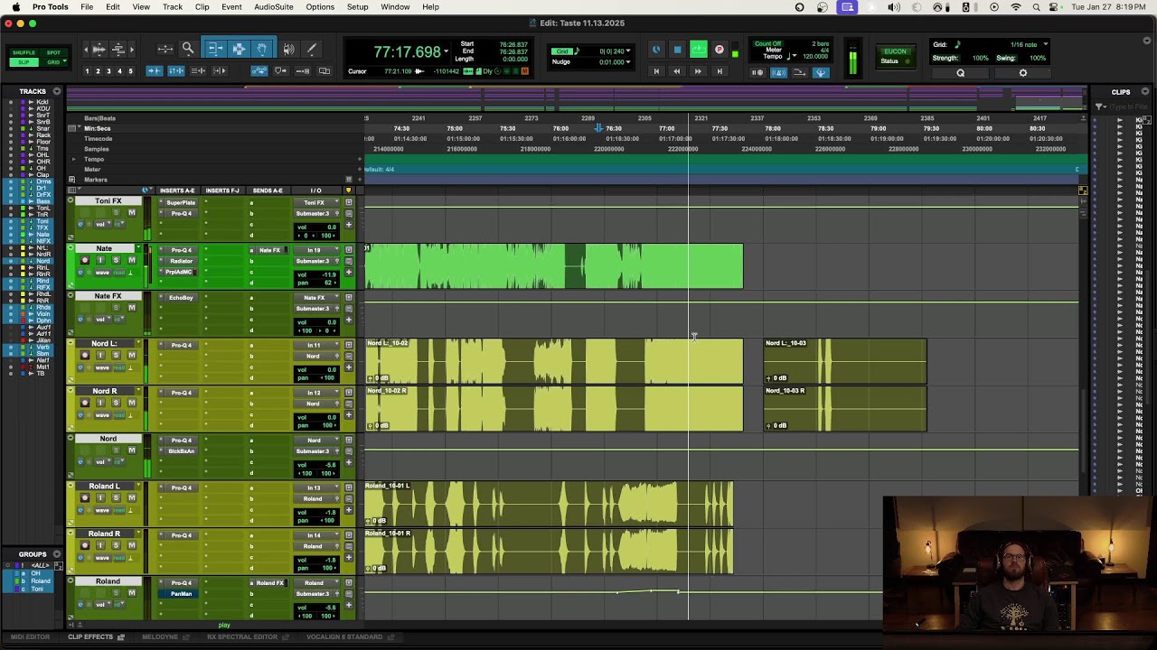Viewport: 1157px width, 650px height.
Task: Select the Selector tool
Action: (239, 49)
